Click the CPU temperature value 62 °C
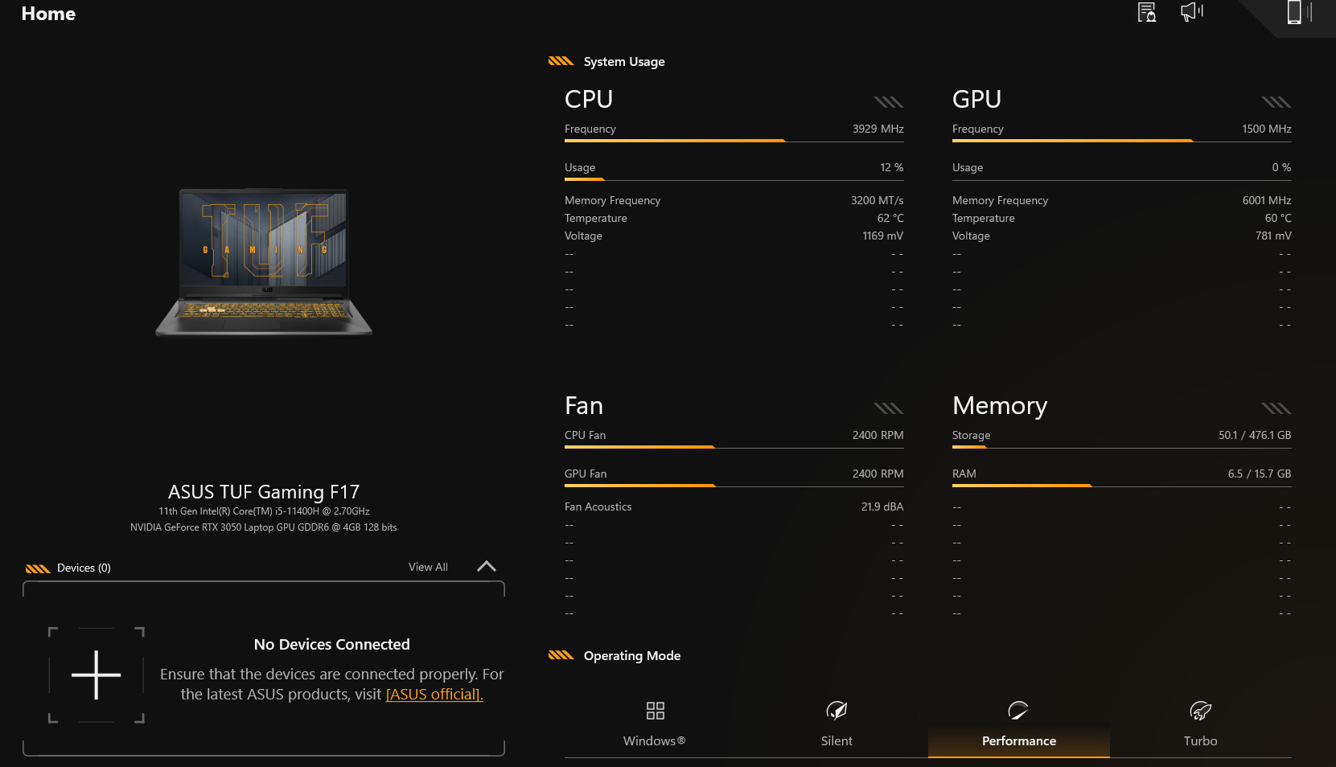Image resolution: width=1336 pixels, height=767 pixels. (x=890, y=218)
